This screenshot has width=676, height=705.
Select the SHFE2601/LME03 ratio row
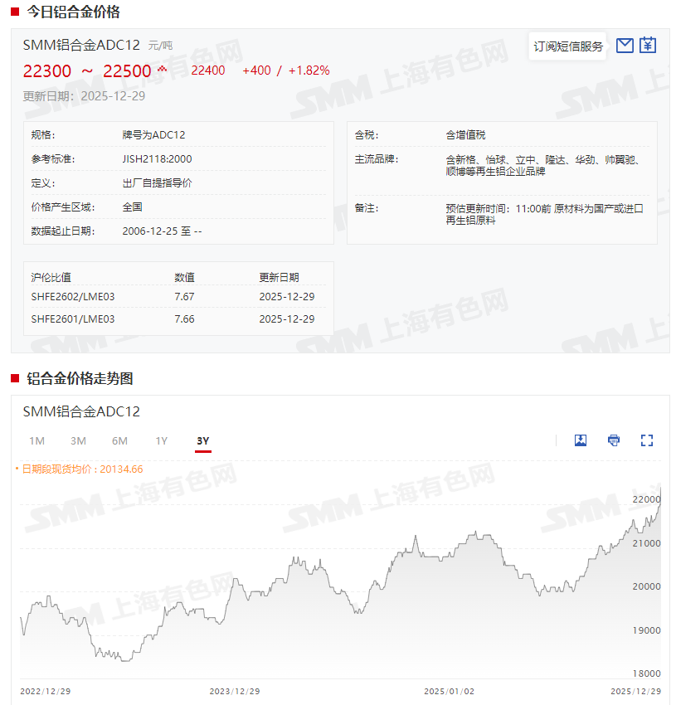pyautogui.click(x=73, y=318)
